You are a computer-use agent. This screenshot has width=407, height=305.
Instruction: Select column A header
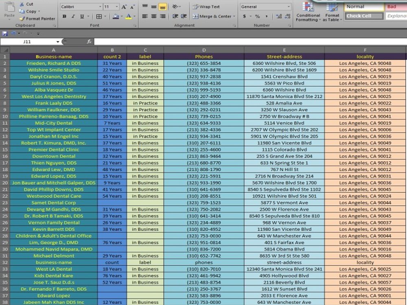pos(54,50)
